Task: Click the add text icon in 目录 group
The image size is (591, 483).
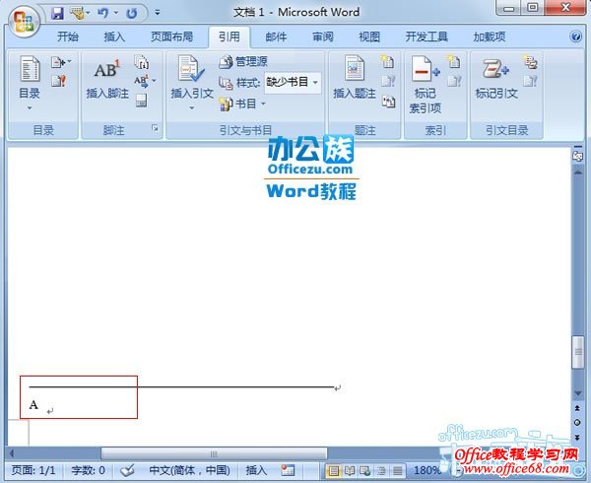Action: [60, 62]
